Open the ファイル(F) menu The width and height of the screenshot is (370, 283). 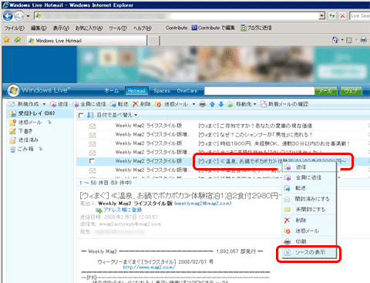15,28
